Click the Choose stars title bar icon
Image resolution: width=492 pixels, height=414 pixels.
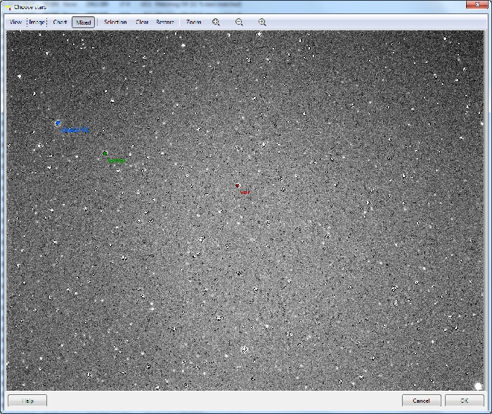[8, 7]
